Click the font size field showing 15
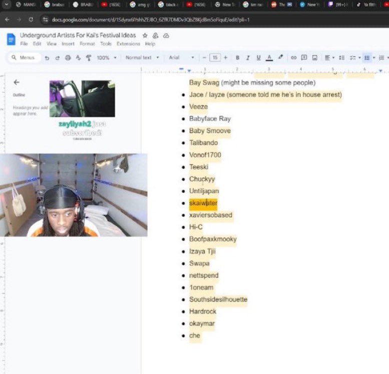This screenshot has width=389, height=374. pyautogui.click(x=215, y=58)
